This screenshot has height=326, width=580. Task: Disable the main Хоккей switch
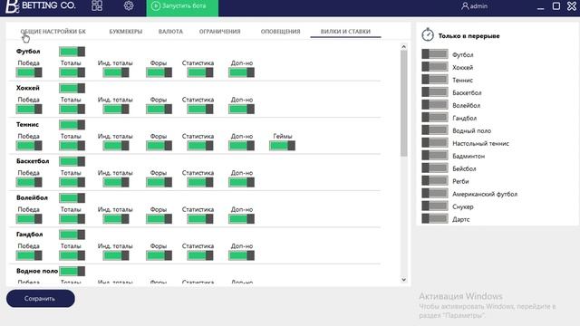(72, 88)
